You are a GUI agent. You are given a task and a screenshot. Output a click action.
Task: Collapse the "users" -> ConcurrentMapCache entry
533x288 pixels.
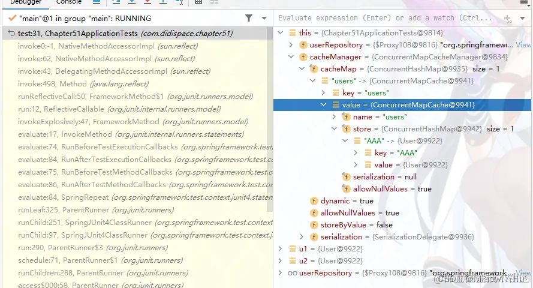(x=313, y=81)
